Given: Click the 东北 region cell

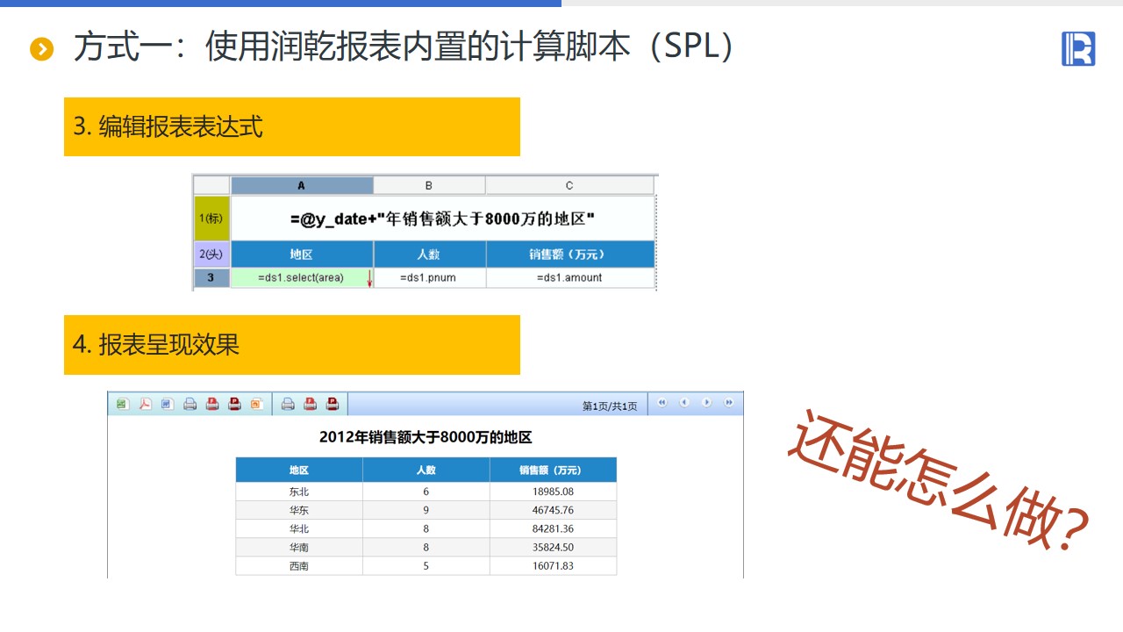Looking at the screenshot, I should click(299, 492).
